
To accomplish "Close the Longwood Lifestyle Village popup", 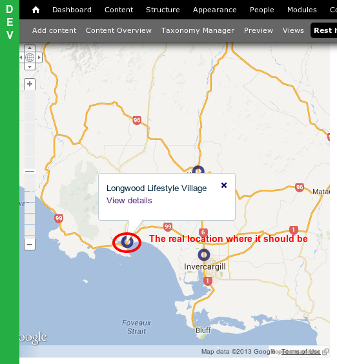I will [x=224, y=185].
